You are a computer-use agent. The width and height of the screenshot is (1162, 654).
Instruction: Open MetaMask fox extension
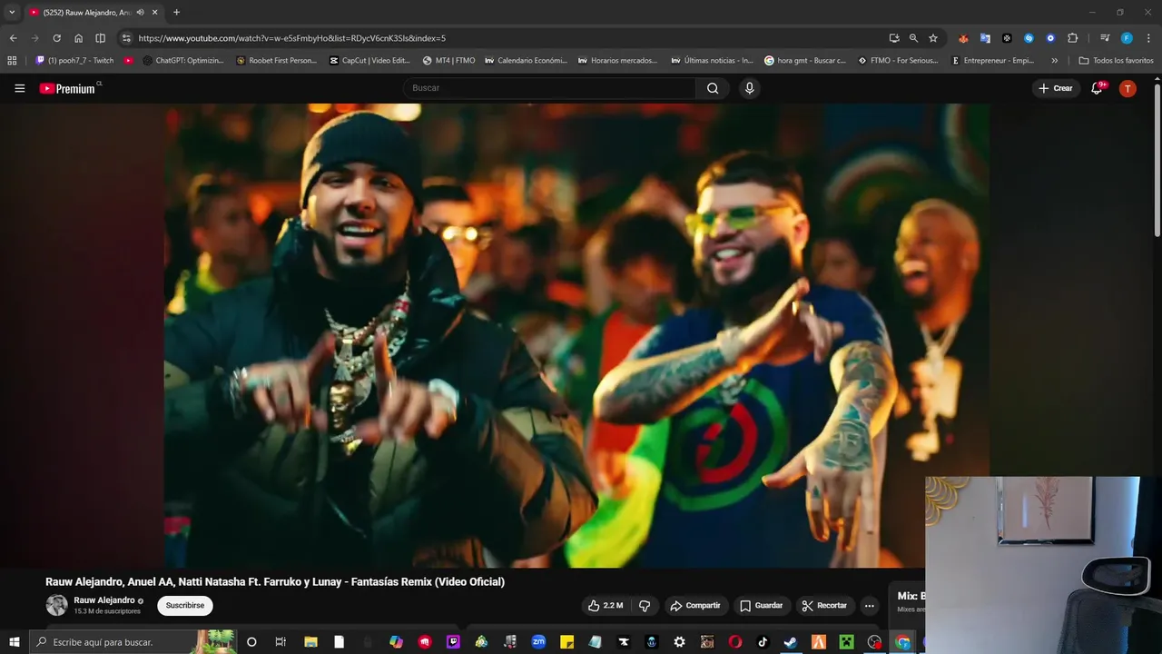point(963,38)
